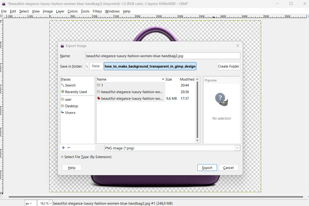
Task: Click the Create Folder button
Action: coord(229,66)
